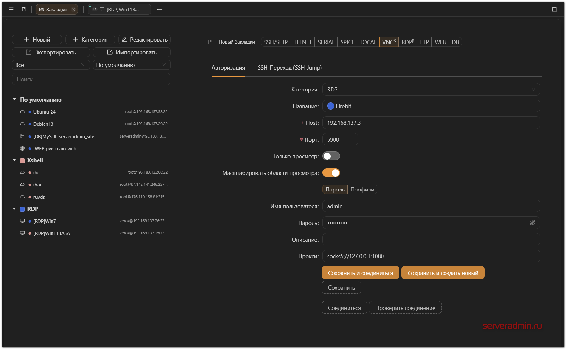Select the TELNET protocol tab

pos(303,42)
